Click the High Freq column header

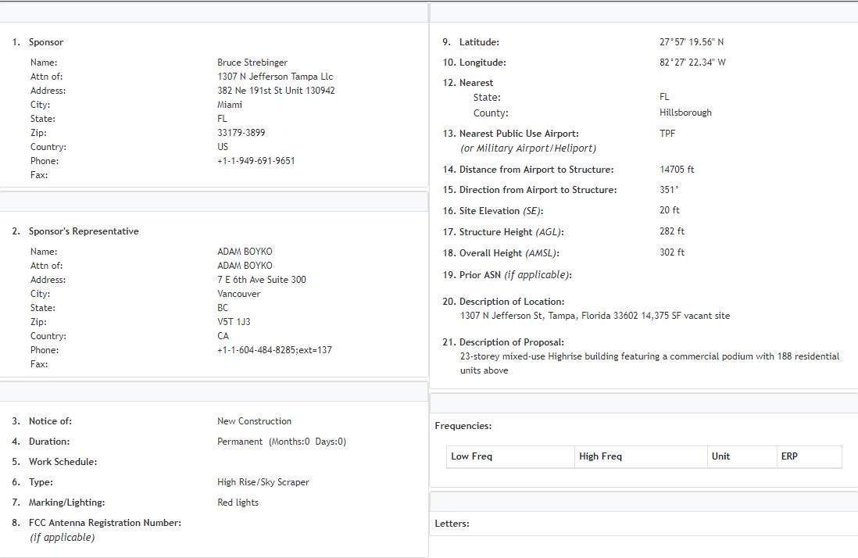coord(600,456)
